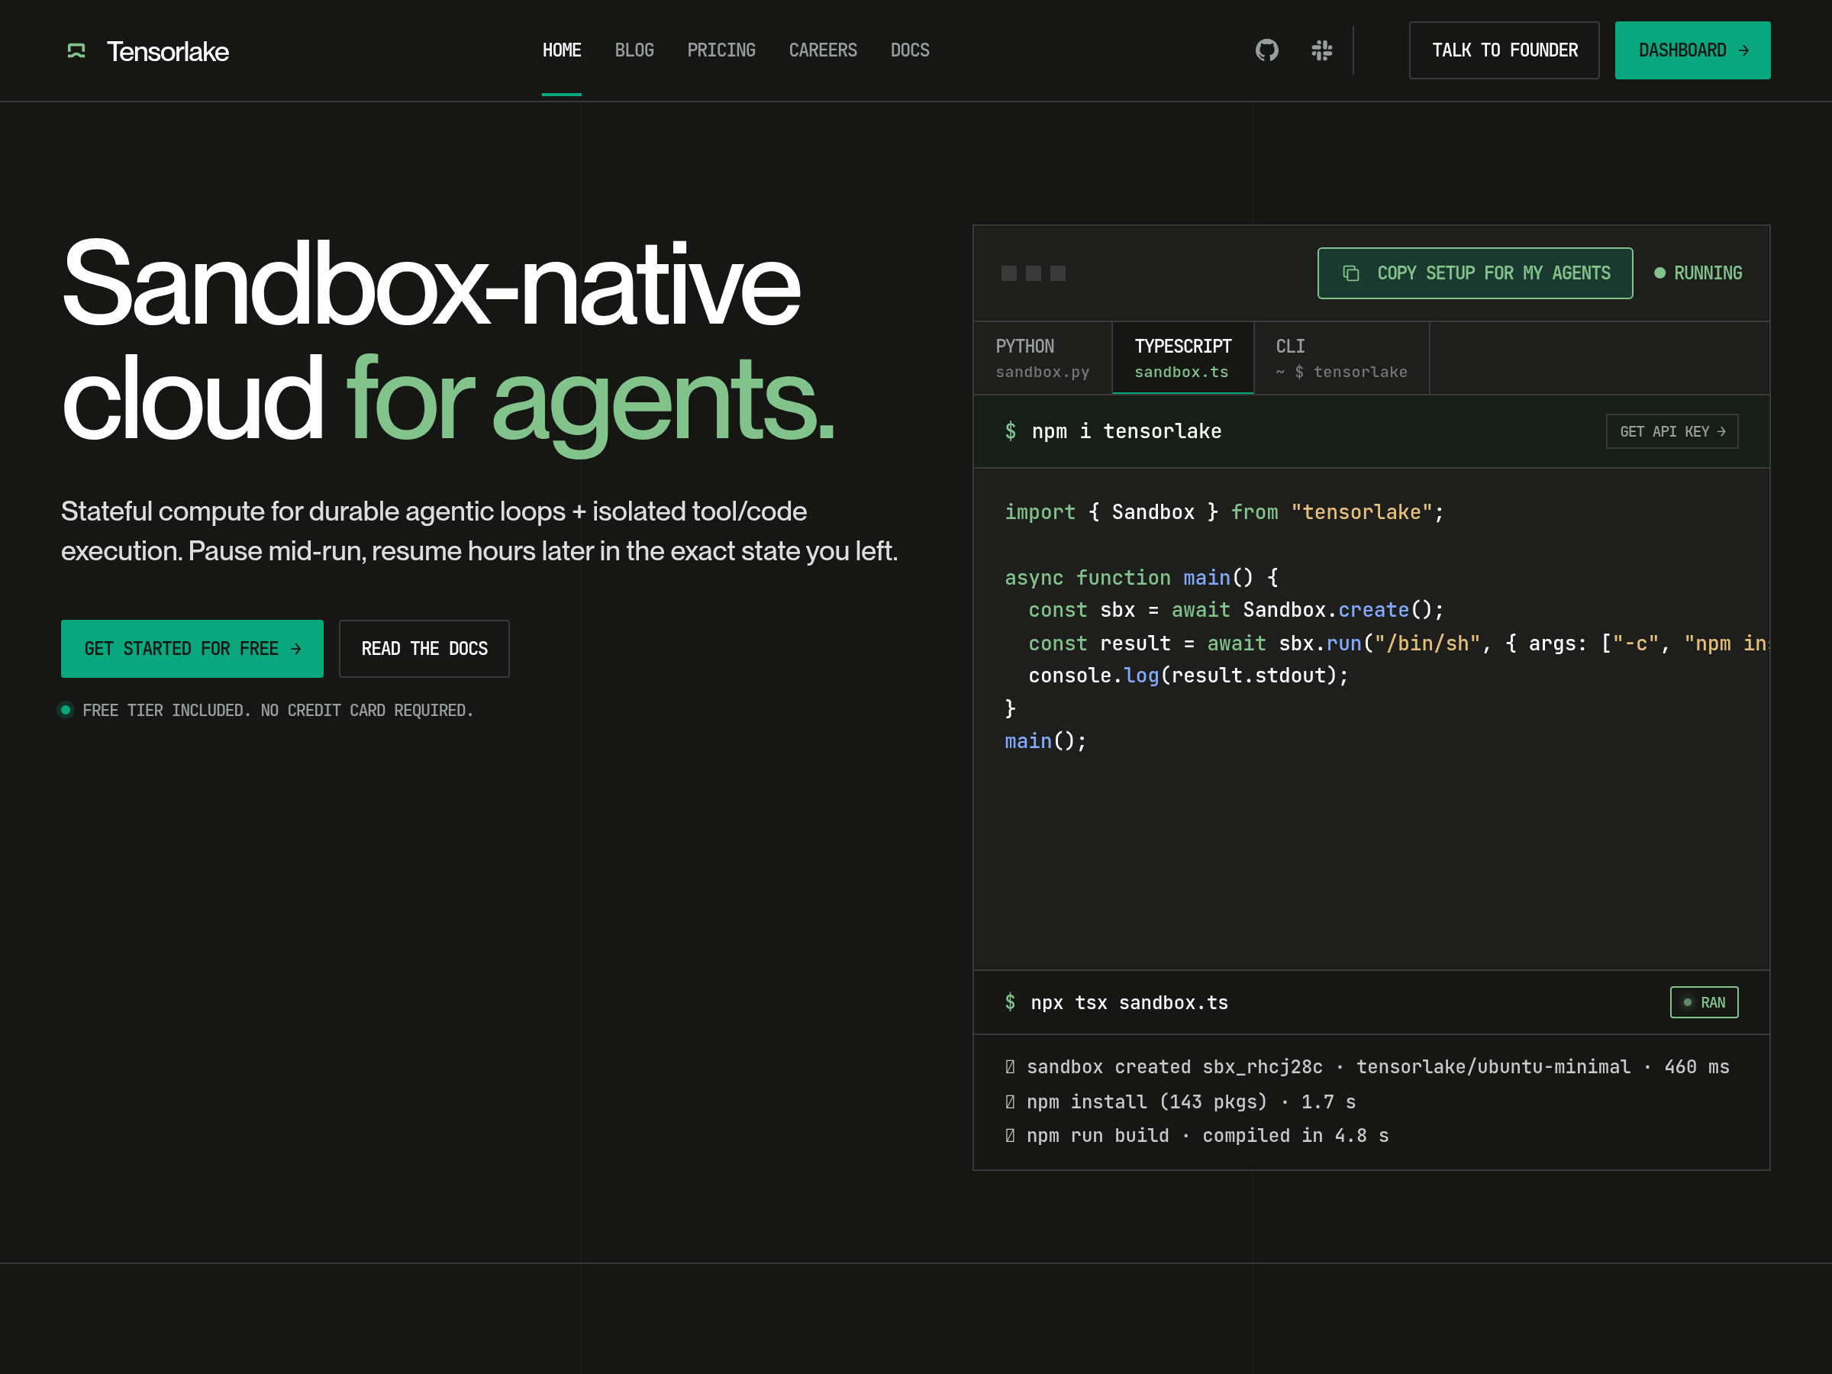Click 'FREE TIER INCLUDED. NO CREDIT CARD REQUIRED.' text
Screen dimensions: 1832x1374
(x=279, y=711)
